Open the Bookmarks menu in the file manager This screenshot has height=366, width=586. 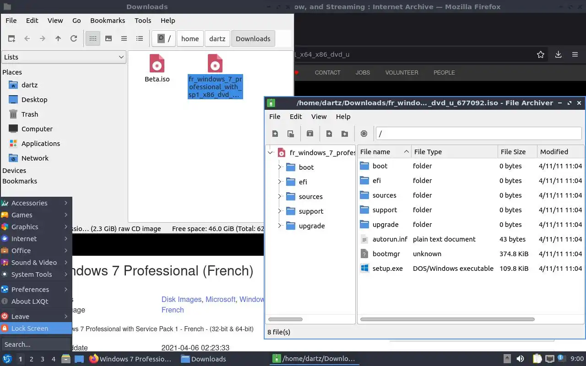pyautogui.click(x=108, y=21)
